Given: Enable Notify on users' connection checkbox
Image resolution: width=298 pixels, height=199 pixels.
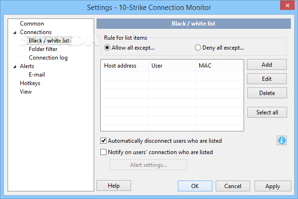Looking at the screenshot, I should [x=103, y=152].
